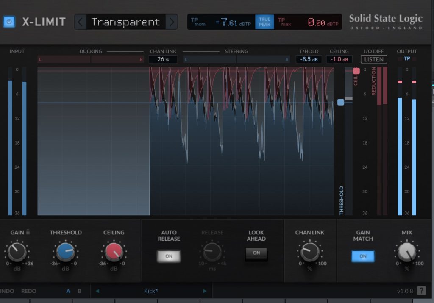434x303 pixels.
Task: Disable the Look Ahead switch
Action: pyautogui.click(x=256, y=253)
